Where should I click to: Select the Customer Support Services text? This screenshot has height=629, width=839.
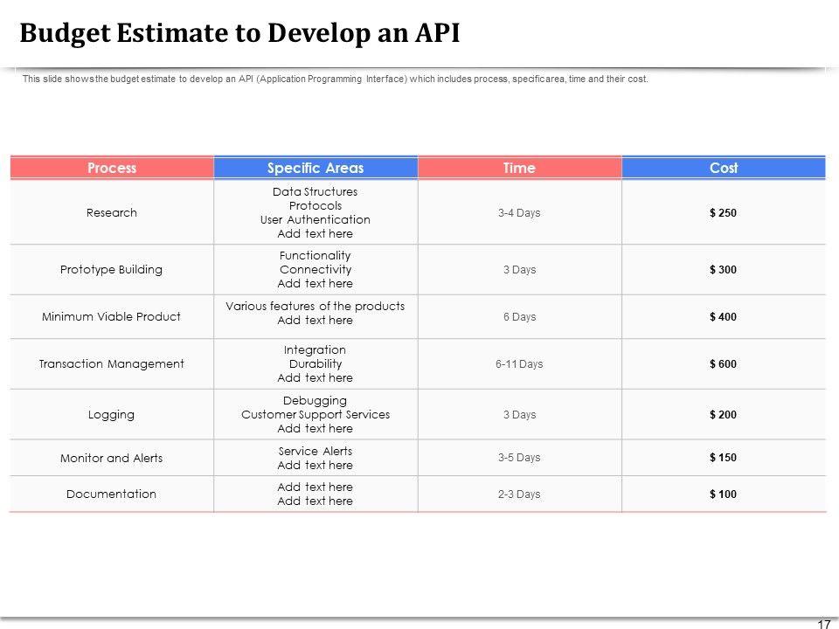point(315,414)
